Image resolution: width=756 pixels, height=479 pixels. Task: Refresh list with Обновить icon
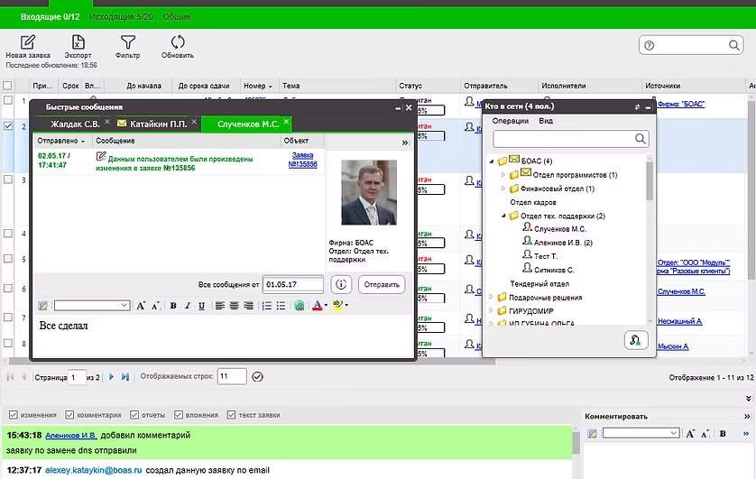tap(178, 42)
